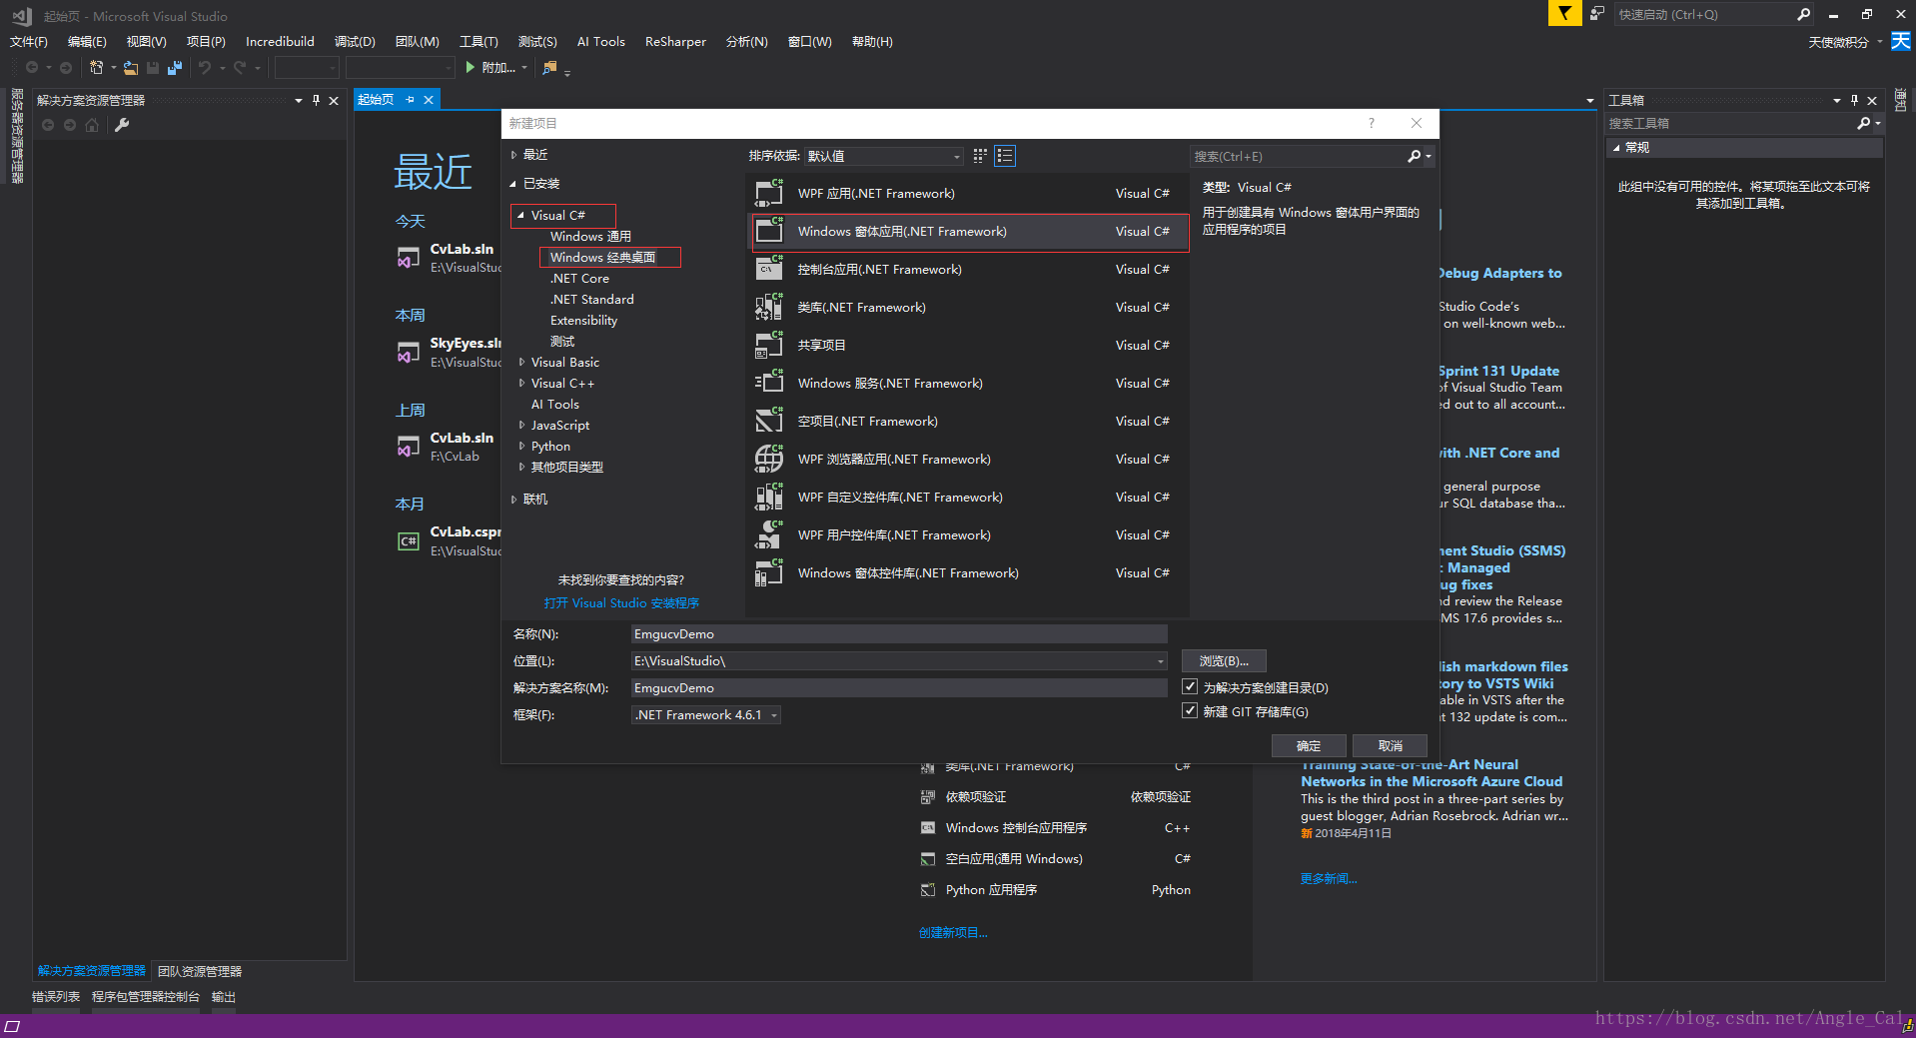The image size is (1916, 1038).
Task: Click the help question mark in dialog
Action: pos(1371,123)
